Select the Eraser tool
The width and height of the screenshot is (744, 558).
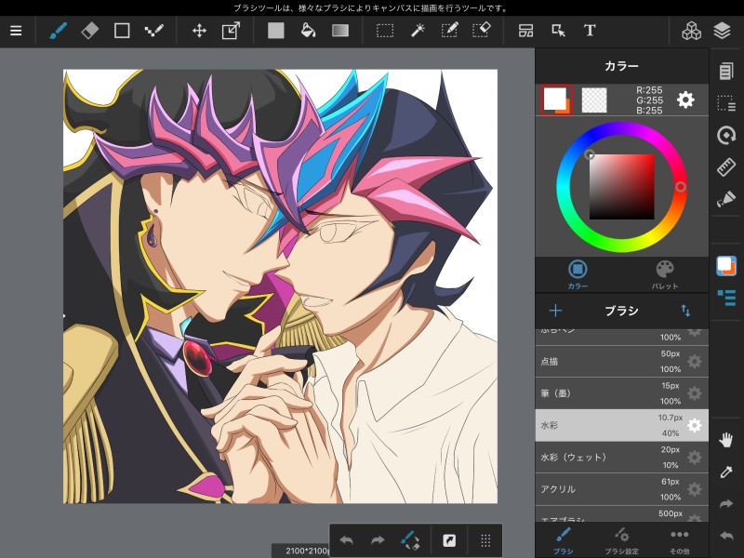pos(89,31)
